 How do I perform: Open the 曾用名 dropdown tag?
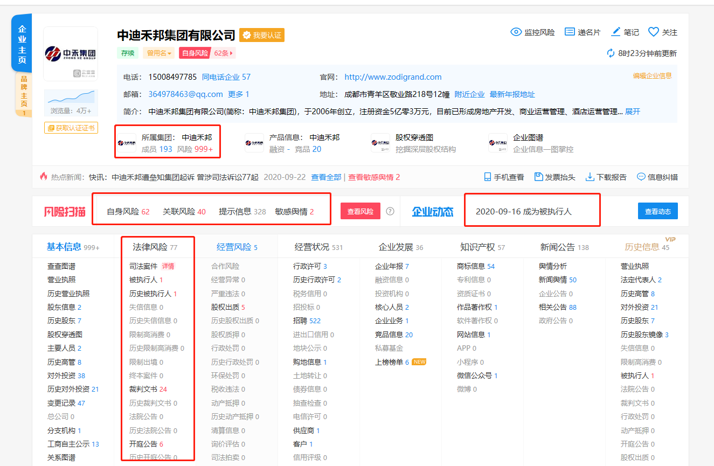(x=158, y=53)
